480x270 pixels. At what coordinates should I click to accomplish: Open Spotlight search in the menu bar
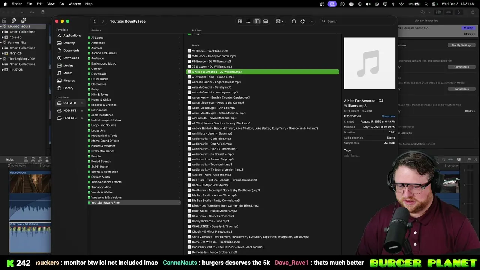pyautogui.click(x=426, y=4)
